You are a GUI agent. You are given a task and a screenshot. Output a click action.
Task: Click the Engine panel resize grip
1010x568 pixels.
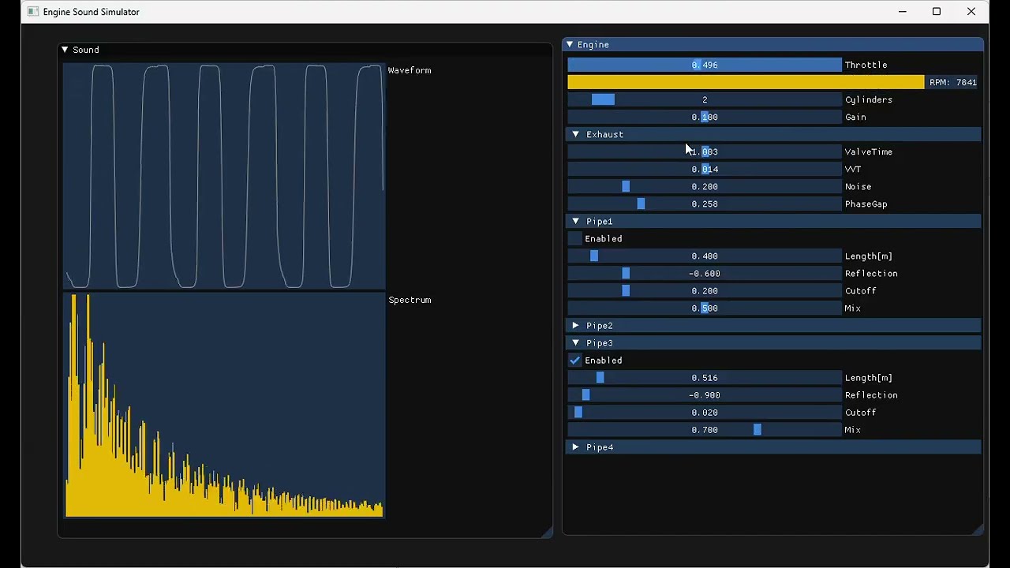point(978,529)
